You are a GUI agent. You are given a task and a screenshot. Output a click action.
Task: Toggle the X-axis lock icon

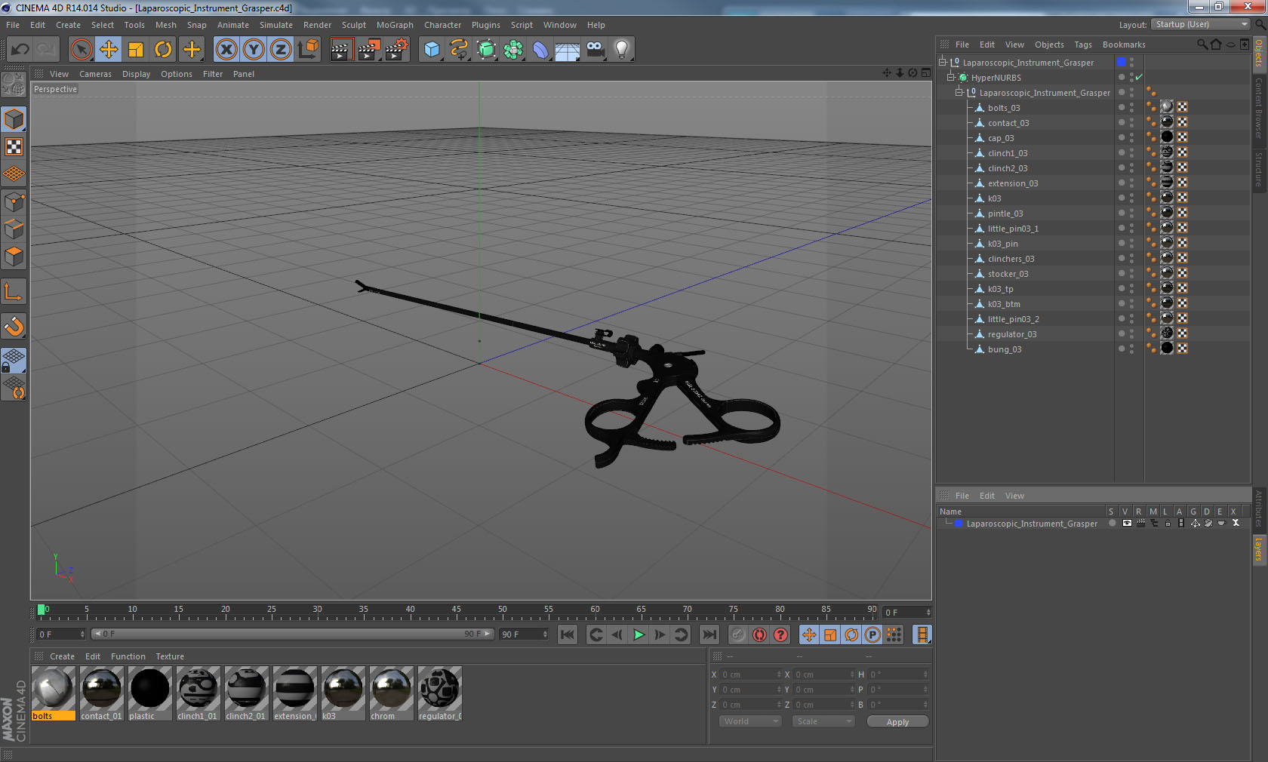click(226, 50)
